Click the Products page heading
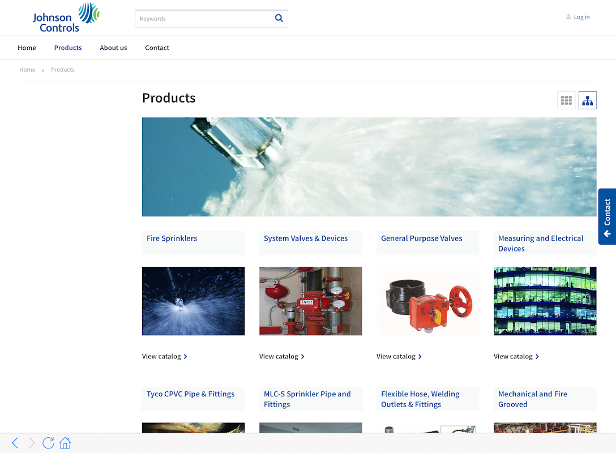This screenshot has height=453, width=616. (x=169, y=98)
